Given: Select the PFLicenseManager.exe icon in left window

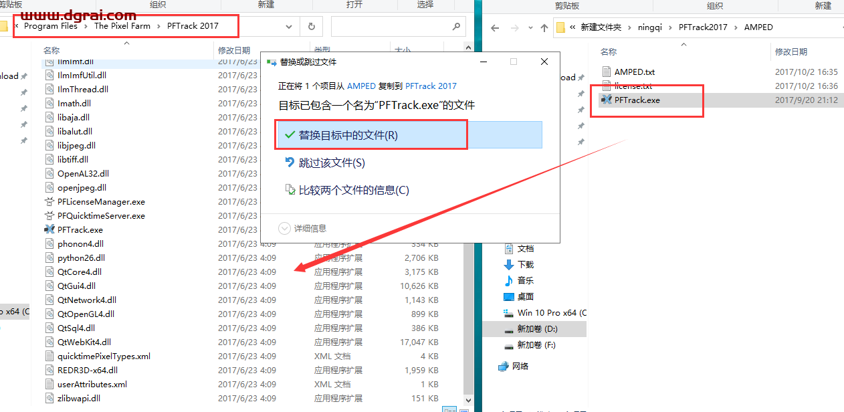Looking at the screenshot, I should point(49,201).
